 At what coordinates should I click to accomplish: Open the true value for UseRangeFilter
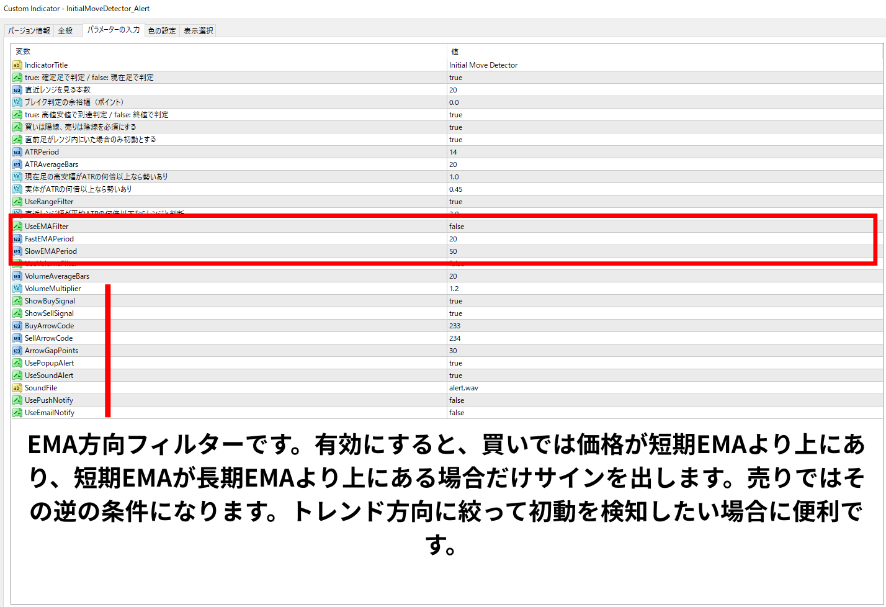(456, 202)
